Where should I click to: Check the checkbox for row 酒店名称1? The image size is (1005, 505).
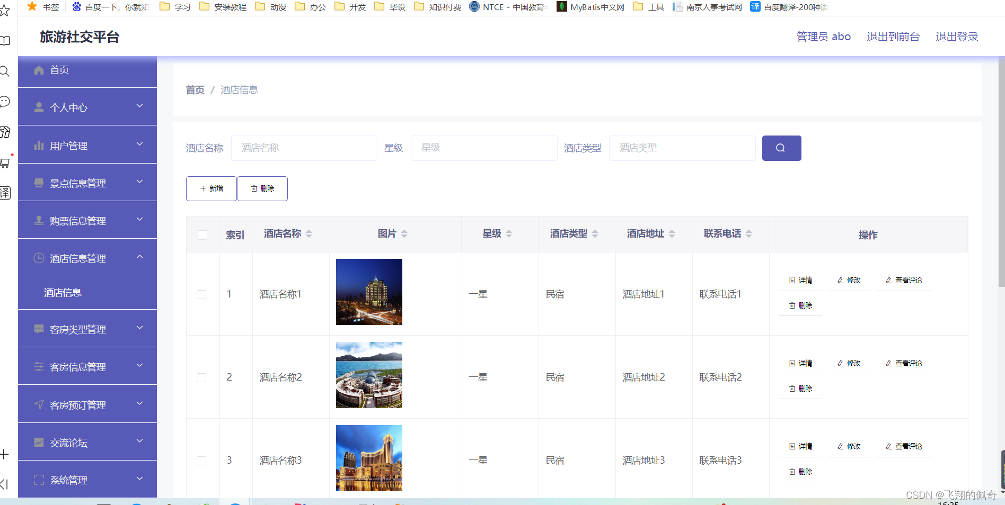201,294
